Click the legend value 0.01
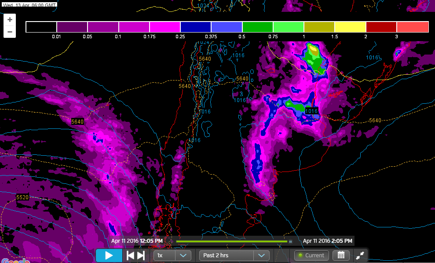Image resolution: width=435 pixels, height=263 pixels. pyautogui.click(x=56, y=37)
